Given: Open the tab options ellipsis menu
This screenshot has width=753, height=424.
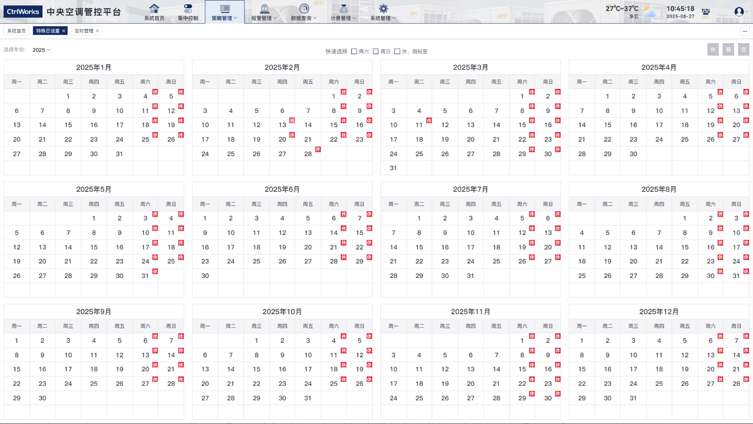Looking at the screenshot, I should pos(744,31).
